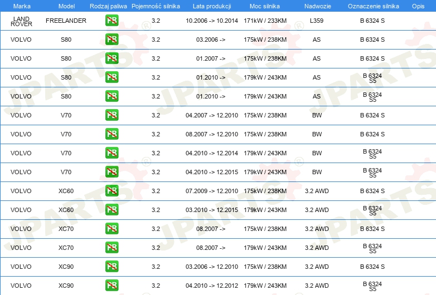Click the AS body cell in the S80 03.2006 row
Image resolution: width=436 pixels, height=295 pixels.
point(317,40)
